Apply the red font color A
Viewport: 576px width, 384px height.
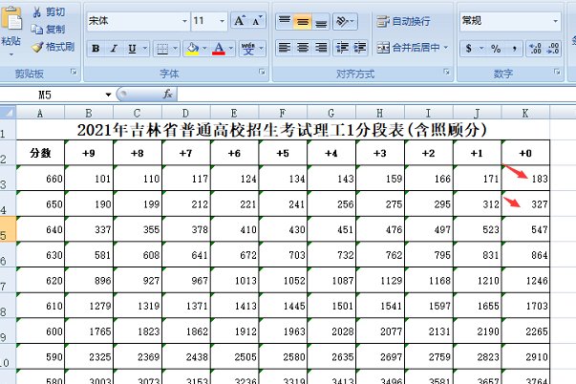219,48
